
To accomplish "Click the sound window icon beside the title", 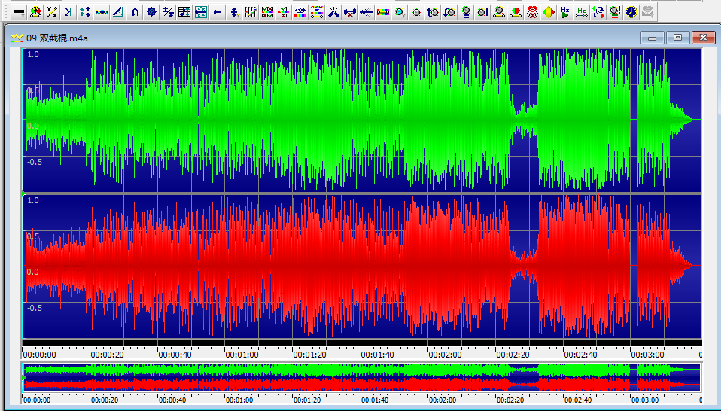I will coord(17,38).
